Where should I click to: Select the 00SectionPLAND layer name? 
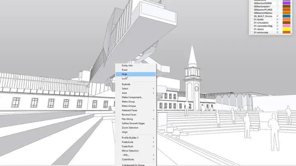(263, 9)
